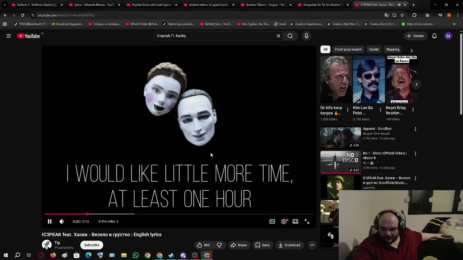Open options menu for 'Apparat - Goodbye'

point(415,129)
